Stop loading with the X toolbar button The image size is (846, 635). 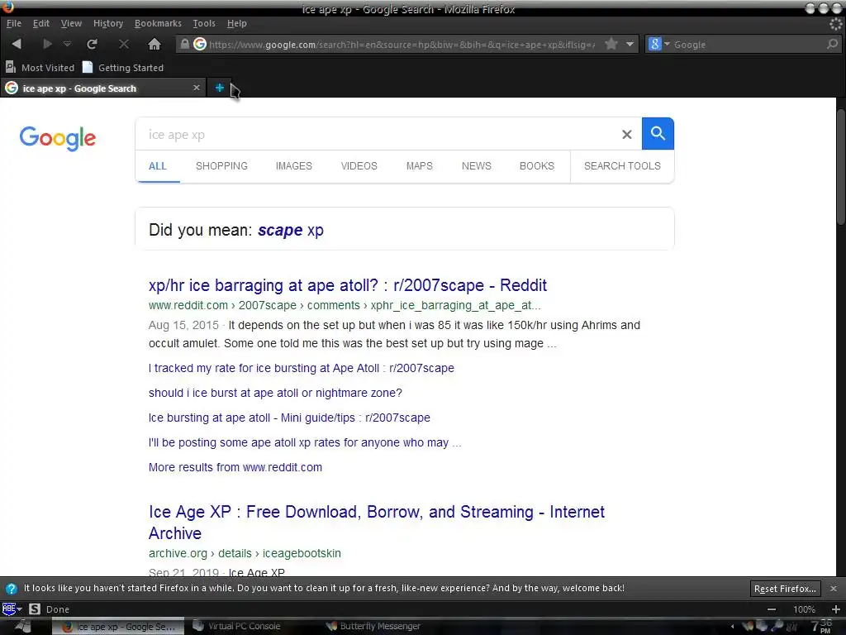[124, 45]
